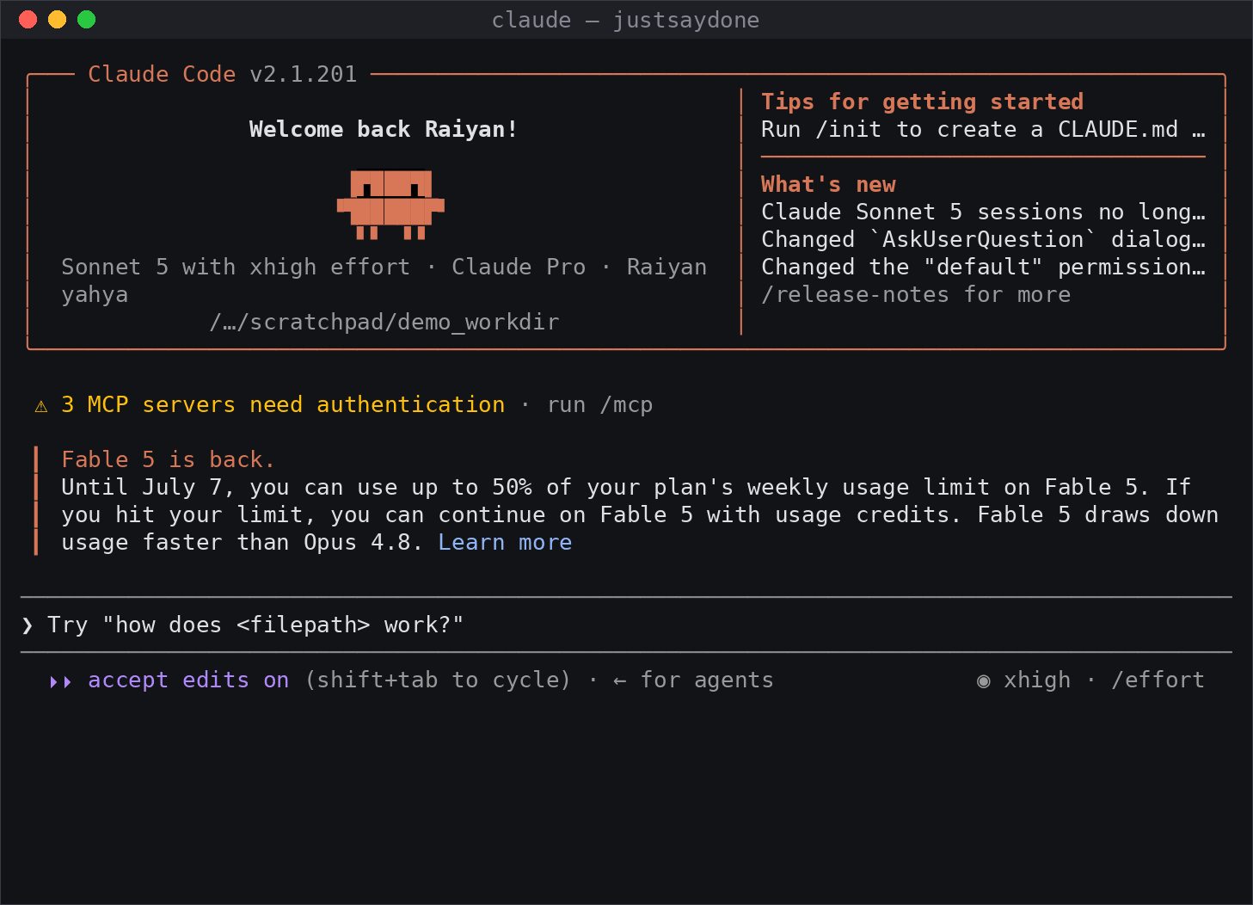Viewport: 1253px width, 905px height.
Task: Click the /…/scratchpad/demo_workdir path
Action: click(x=384, y=323)
